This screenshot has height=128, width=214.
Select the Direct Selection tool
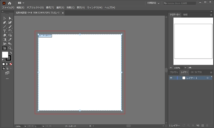click(x=10, y=18)
